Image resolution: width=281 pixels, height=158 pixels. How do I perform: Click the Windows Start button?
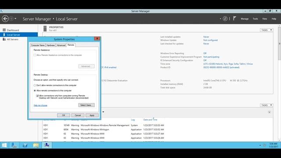(x=4, y=145)
